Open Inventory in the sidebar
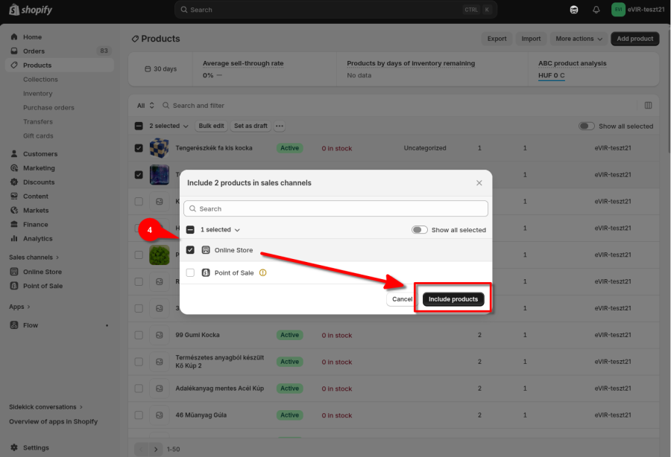This screenshot has height=457, width=671. 38,94
